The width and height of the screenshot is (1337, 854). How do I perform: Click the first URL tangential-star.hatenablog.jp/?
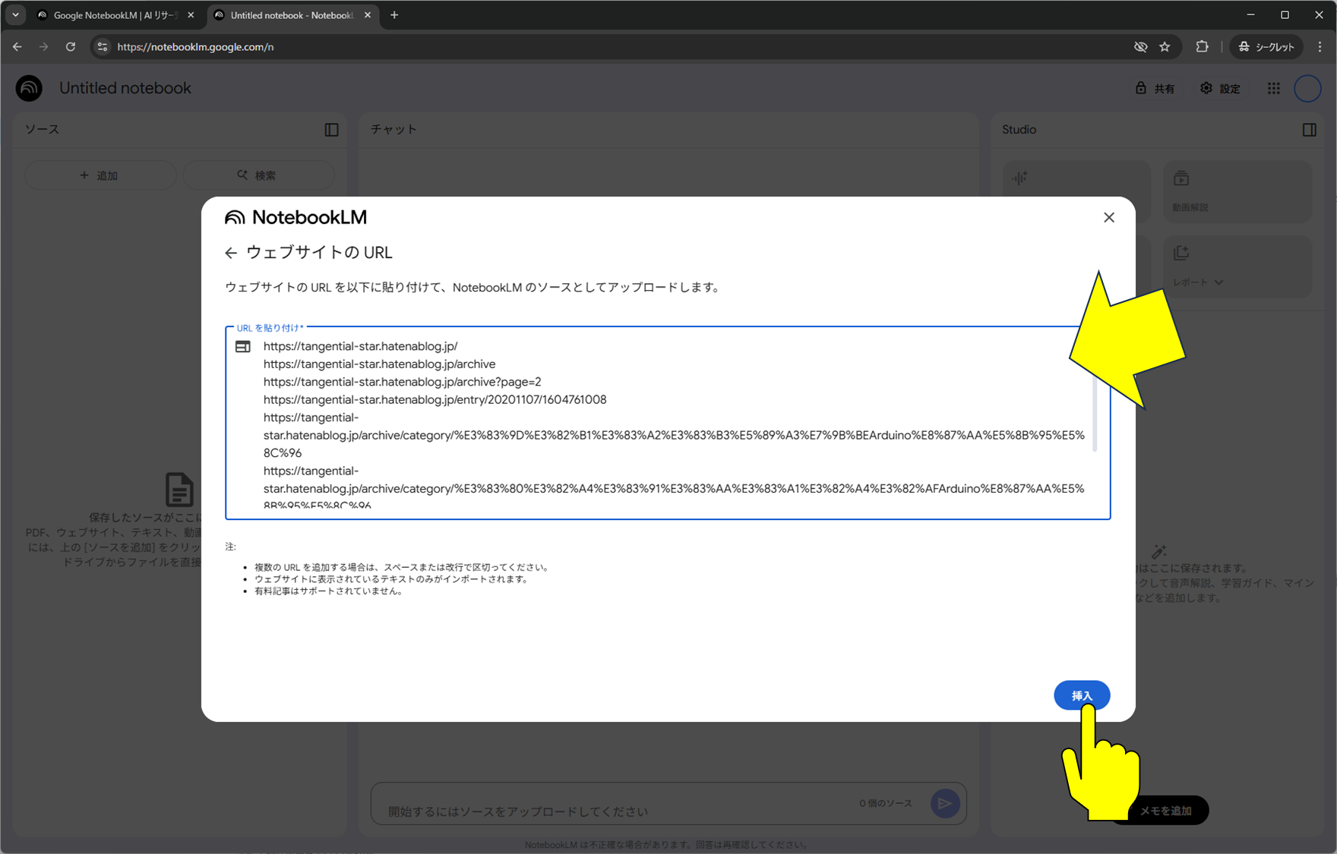click(x=360, y=346)
